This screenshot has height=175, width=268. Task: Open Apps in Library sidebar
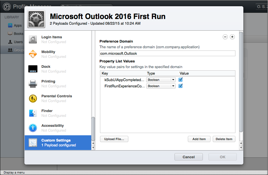[18, 25]
